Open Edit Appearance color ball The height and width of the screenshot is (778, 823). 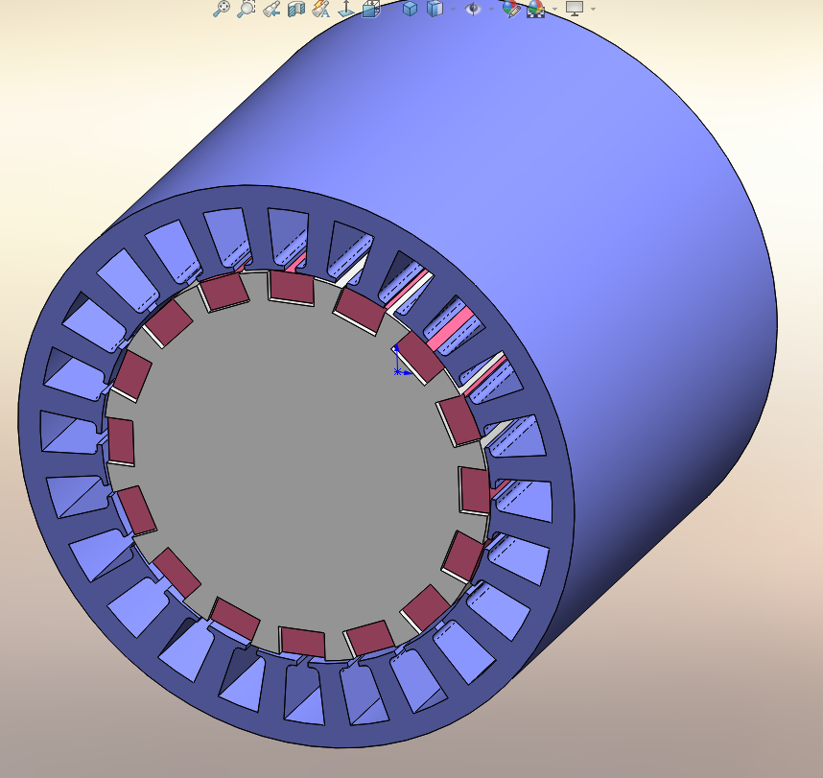click(x=511, y=9)
